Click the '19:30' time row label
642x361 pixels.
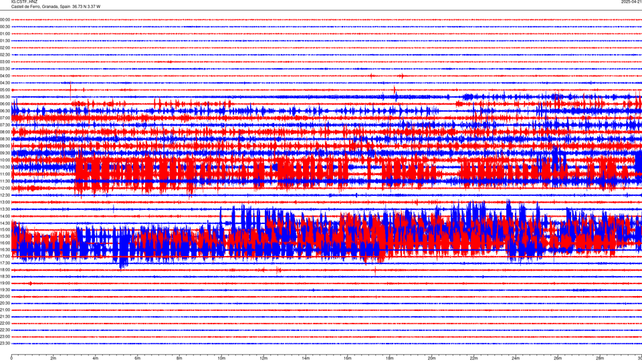click(5, 289)
